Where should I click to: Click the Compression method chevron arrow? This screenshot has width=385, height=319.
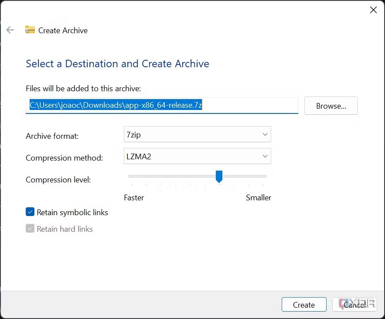coord(265,156)
